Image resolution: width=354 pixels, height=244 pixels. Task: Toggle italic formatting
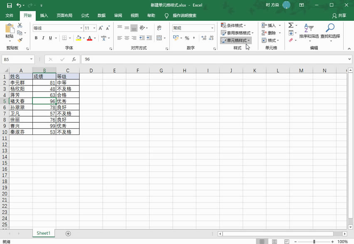(x=44, y=38)
